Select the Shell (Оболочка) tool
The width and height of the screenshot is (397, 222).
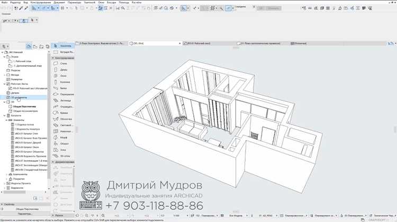(x=63, y=119)
